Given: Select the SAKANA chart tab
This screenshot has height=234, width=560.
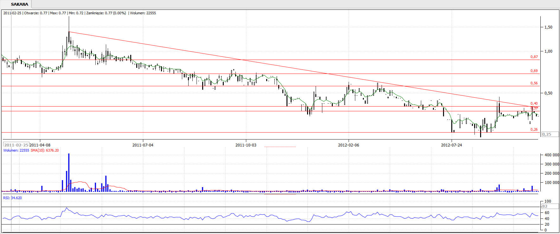Looking at the screenshot, I should click(19, 4).
